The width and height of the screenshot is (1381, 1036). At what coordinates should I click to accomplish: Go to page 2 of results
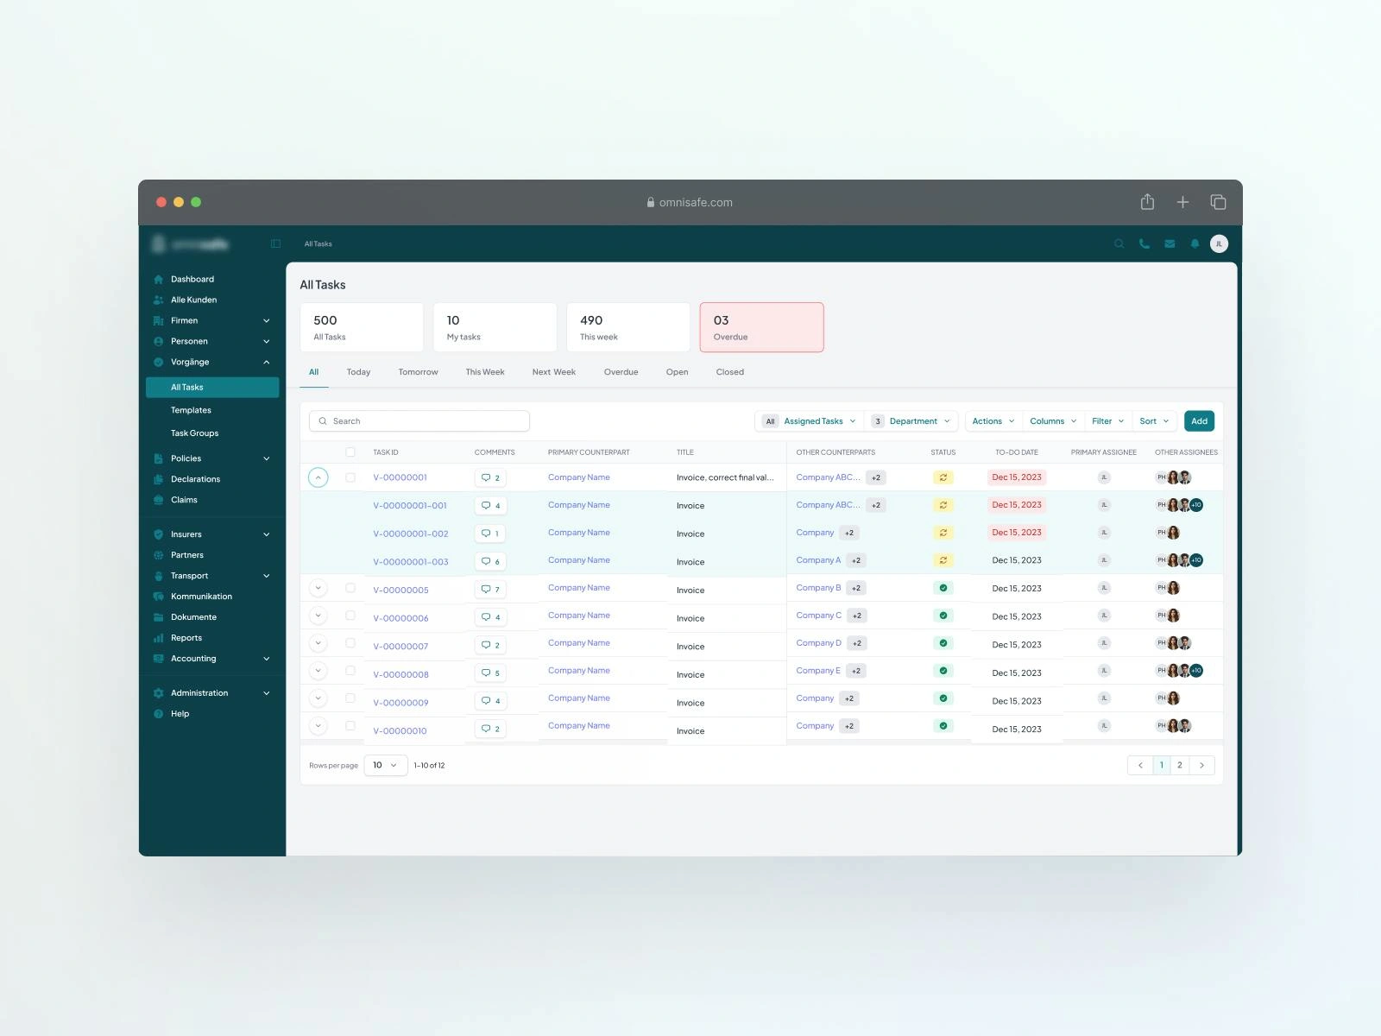[x=1179, y=765]
